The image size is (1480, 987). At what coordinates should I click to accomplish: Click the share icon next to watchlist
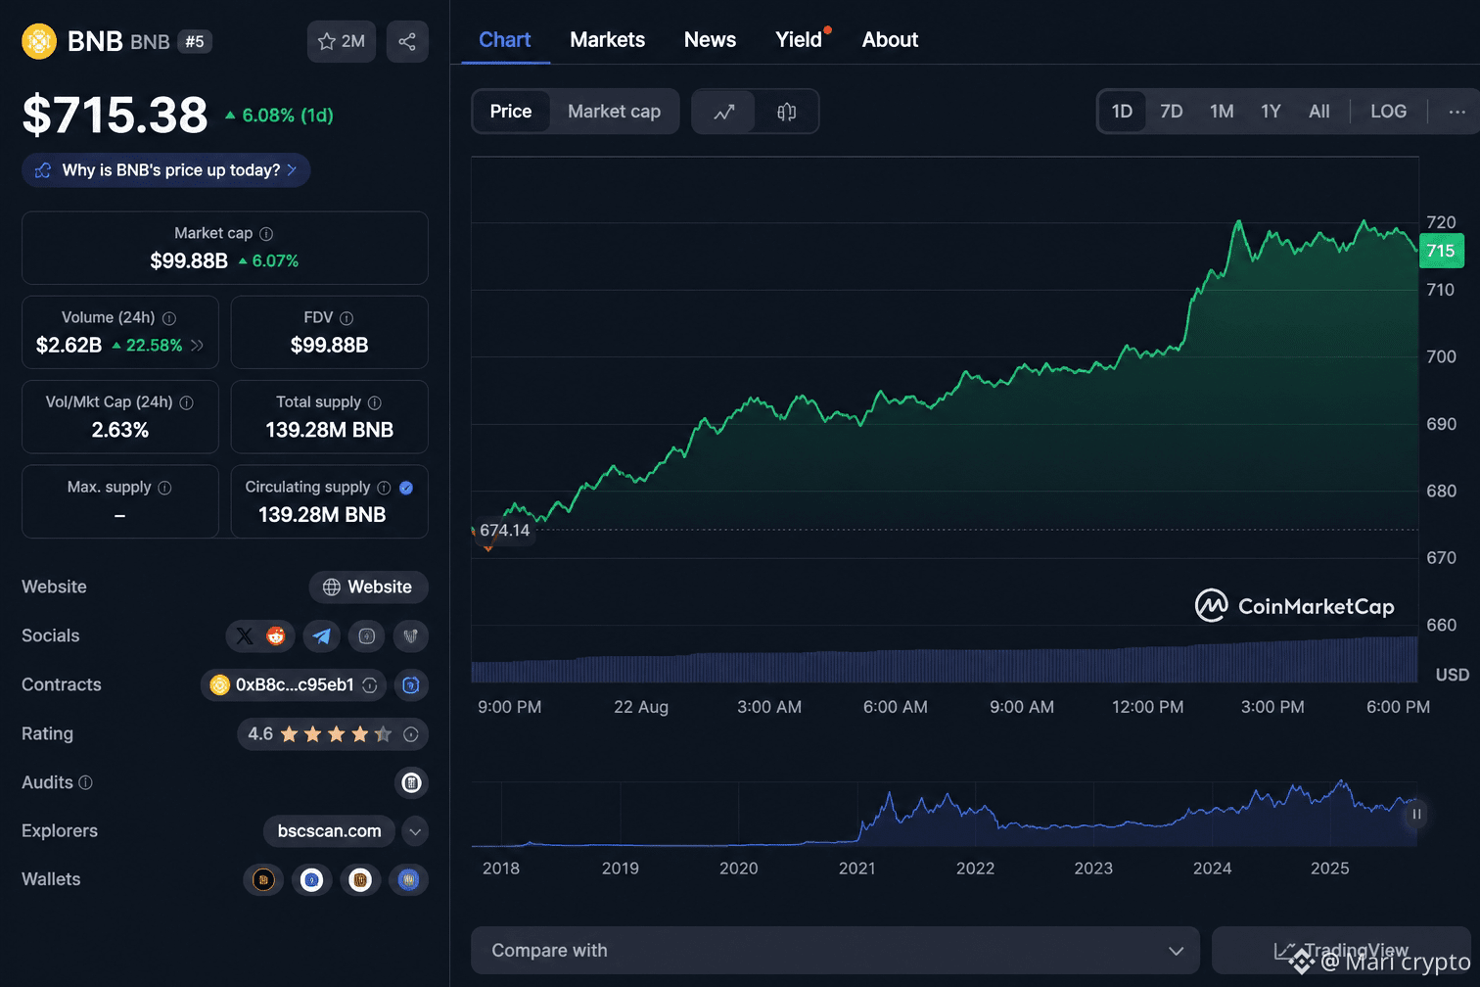(407, 41)
